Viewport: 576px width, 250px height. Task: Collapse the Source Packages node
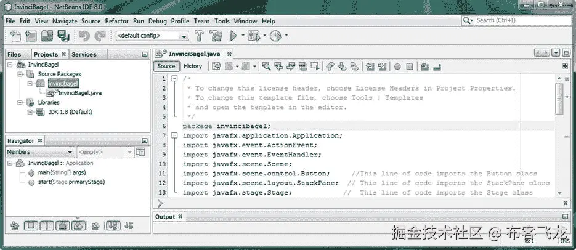(x=20, y=74)
